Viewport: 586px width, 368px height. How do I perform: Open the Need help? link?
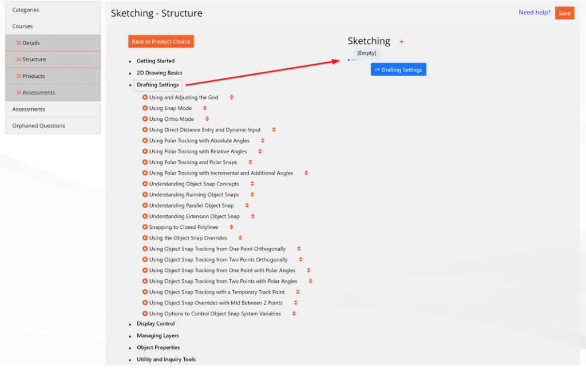click(534, 13)
